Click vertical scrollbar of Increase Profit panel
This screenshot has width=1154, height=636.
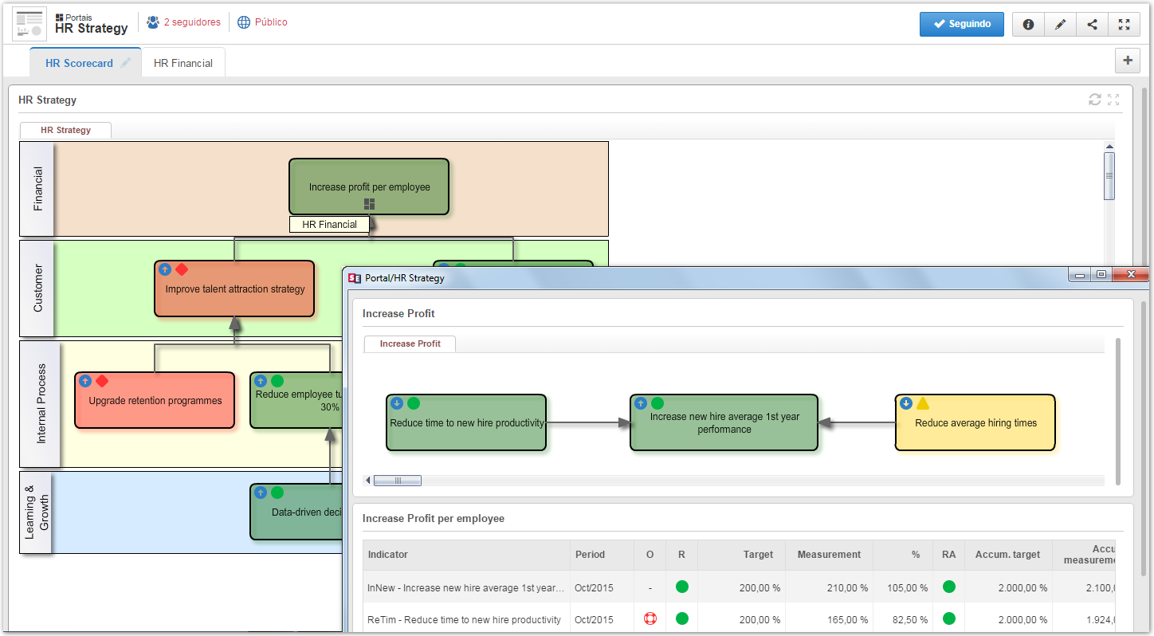1118,411
